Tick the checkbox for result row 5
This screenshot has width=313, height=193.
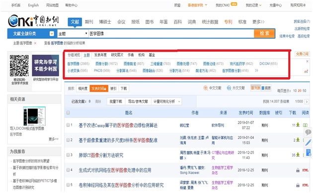tap(68, 185)
